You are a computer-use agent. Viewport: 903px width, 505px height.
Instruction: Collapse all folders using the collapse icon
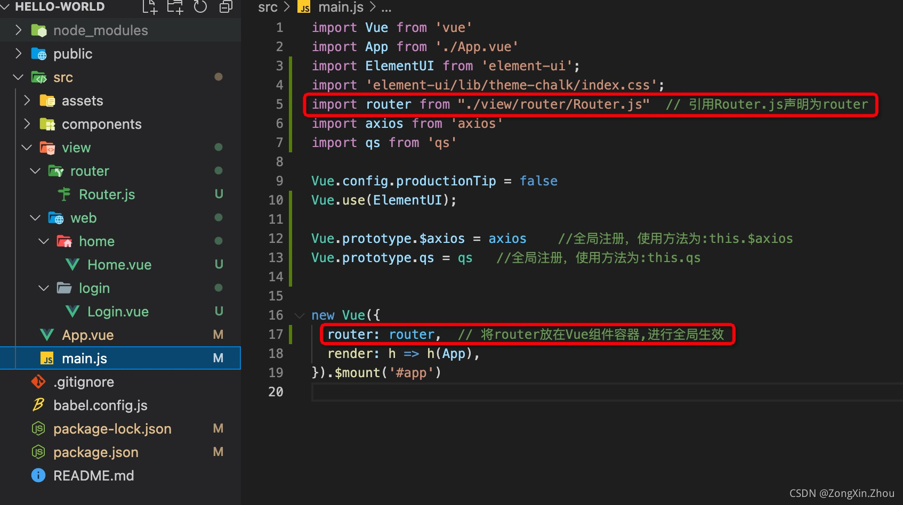point(226,7)
